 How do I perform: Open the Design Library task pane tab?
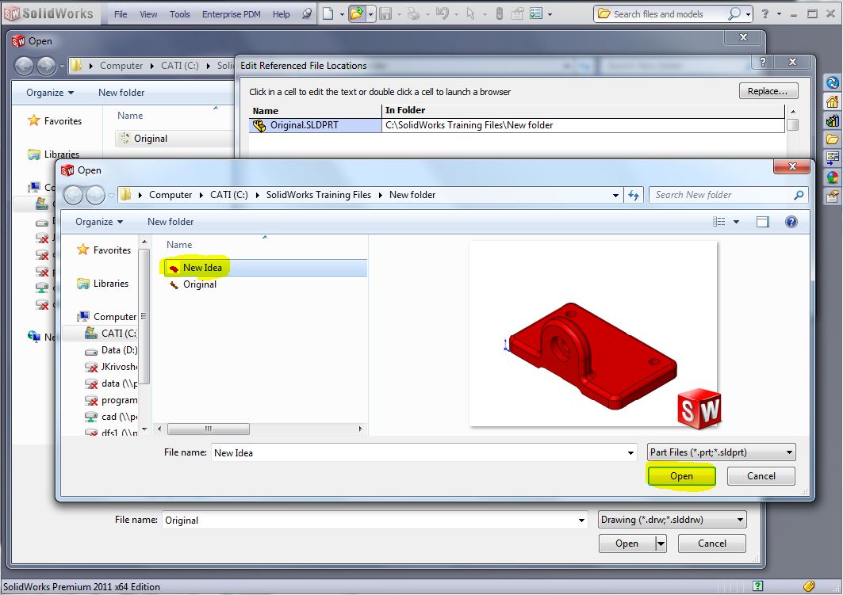pyautogui.click(x=832, y=120)
